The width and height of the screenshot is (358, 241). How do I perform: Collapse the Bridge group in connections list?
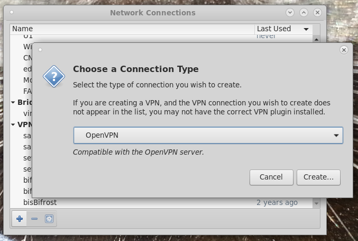pos(13,102)
